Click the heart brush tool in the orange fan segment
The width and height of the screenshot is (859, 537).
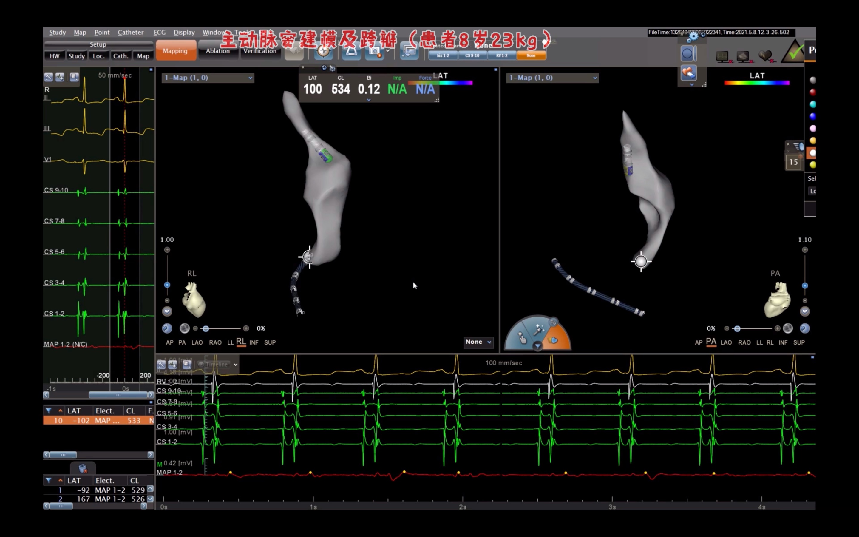tap(553, 341)
